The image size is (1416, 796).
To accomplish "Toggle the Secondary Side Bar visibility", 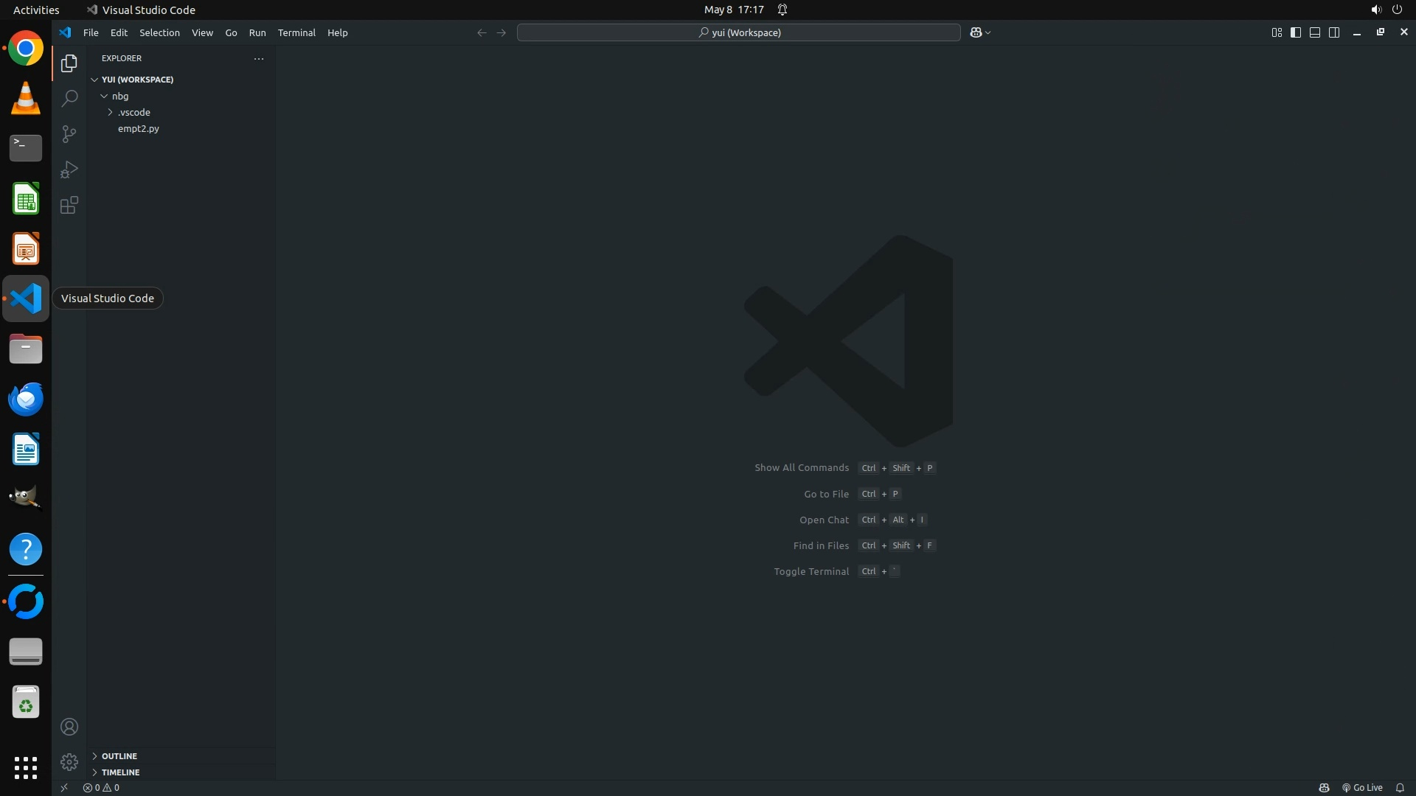I will point(1334,32).
